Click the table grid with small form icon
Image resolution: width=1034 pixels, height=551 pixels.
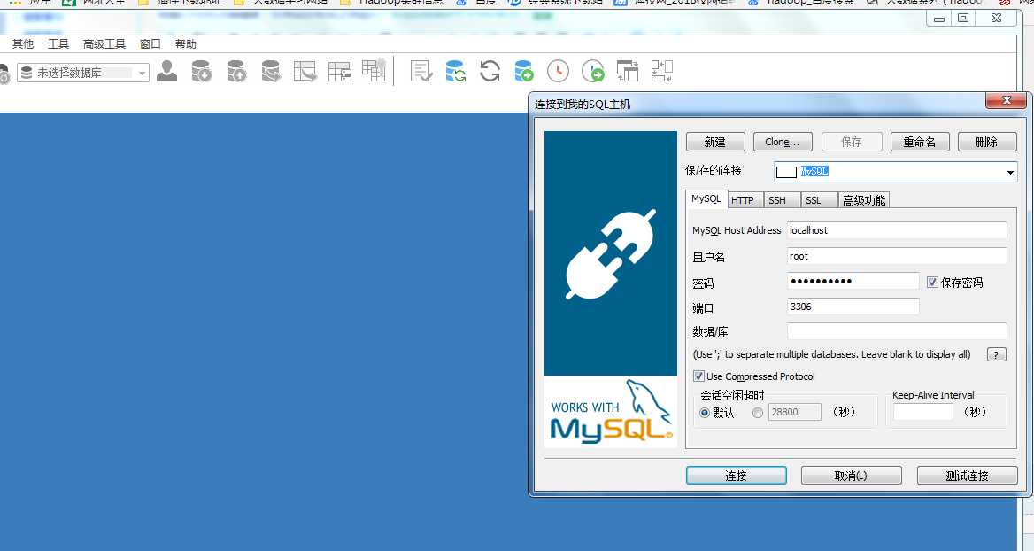(340, 71)
